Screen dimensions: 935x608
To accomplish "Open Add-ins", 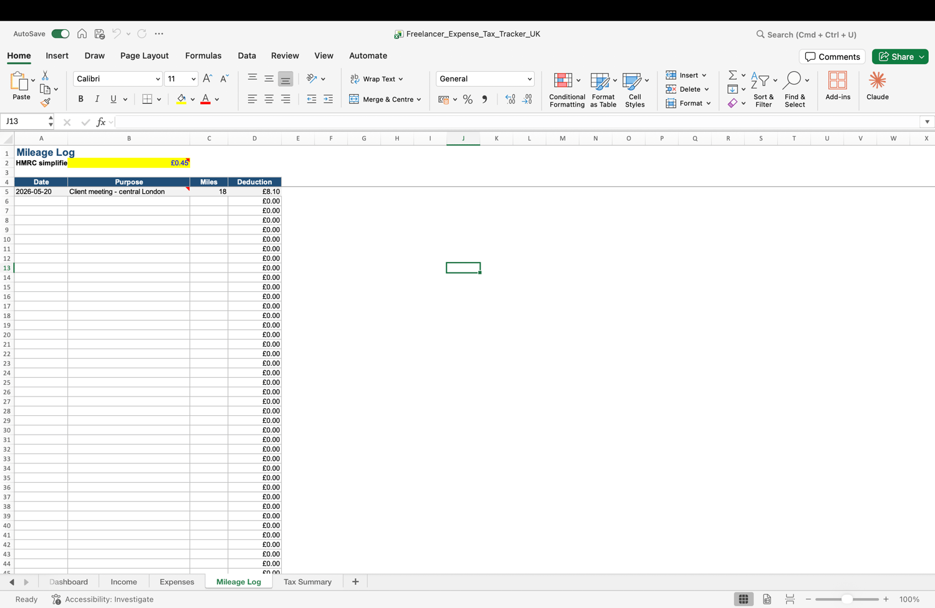I will click(838, 86).
